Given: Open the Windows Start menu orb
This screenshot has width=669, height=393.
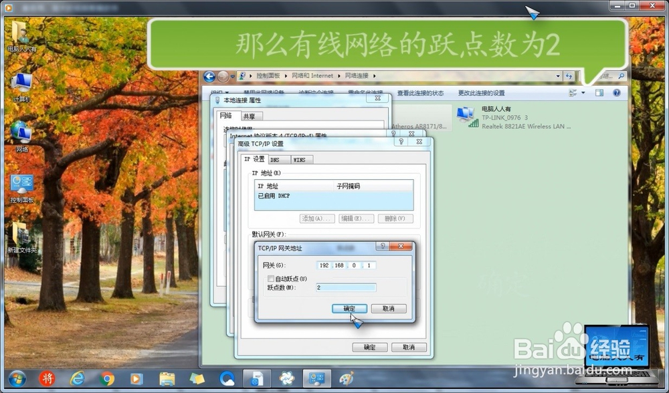Looking at the screenshot, I should (x=17, y=378).
